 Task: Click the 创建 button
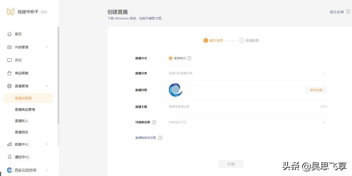point(231,164)
